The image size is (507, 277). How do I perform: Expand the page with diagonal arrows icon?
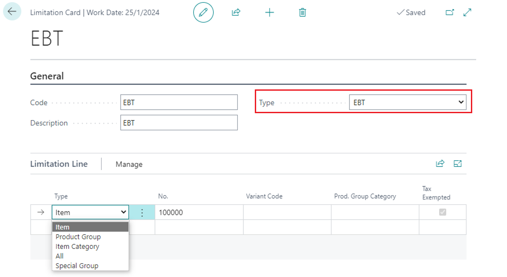[x=467, y=12]
